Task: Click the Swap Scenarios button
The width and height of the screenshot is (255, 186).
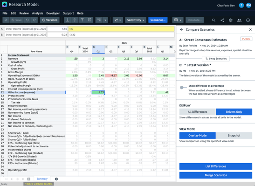Action: click(x=216, y=59)
